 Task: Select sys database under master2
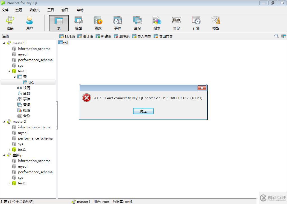(x=20, y=144)
